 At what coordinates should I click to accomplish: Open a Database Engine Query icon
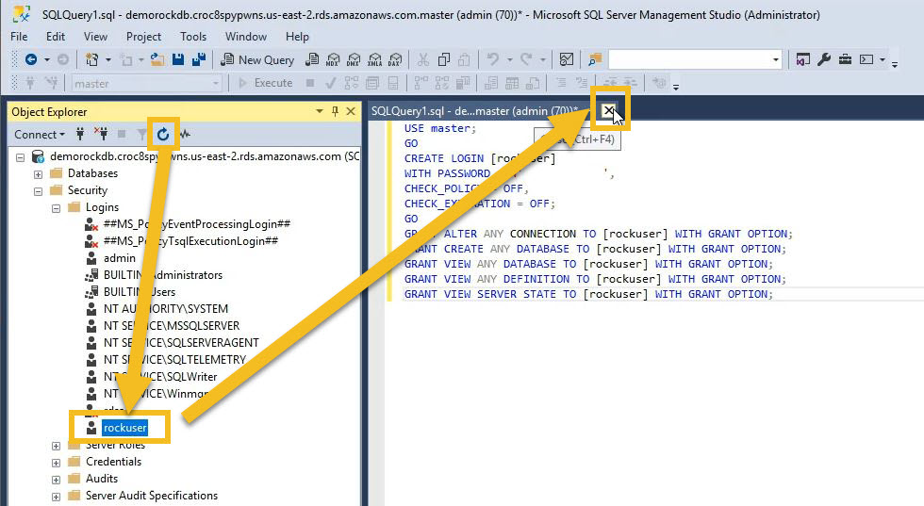click(312, 59)
